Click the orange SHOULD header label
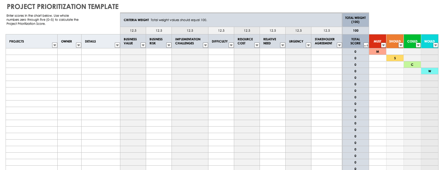 (x=395, y=41)
